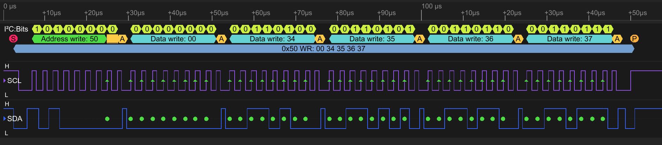The height and width of the screenshot is (145, 662).
Task: Select the ACK marker after Data write: 36
Action: coord(518,39)
